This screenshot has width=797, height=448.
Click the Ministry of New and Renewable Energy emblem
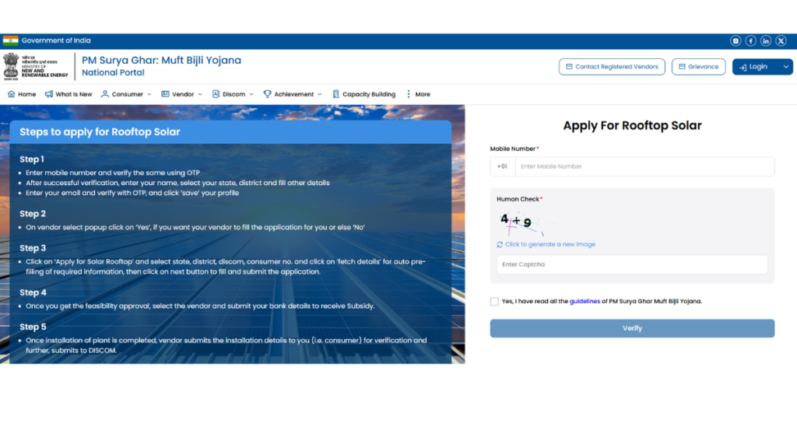(11, 65)
